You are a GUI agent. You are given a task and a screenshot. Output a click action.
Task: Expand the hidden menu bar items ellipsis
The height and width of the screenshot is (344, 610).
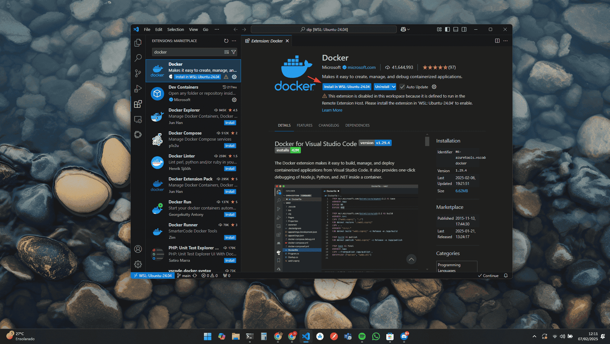pos(217,29)
